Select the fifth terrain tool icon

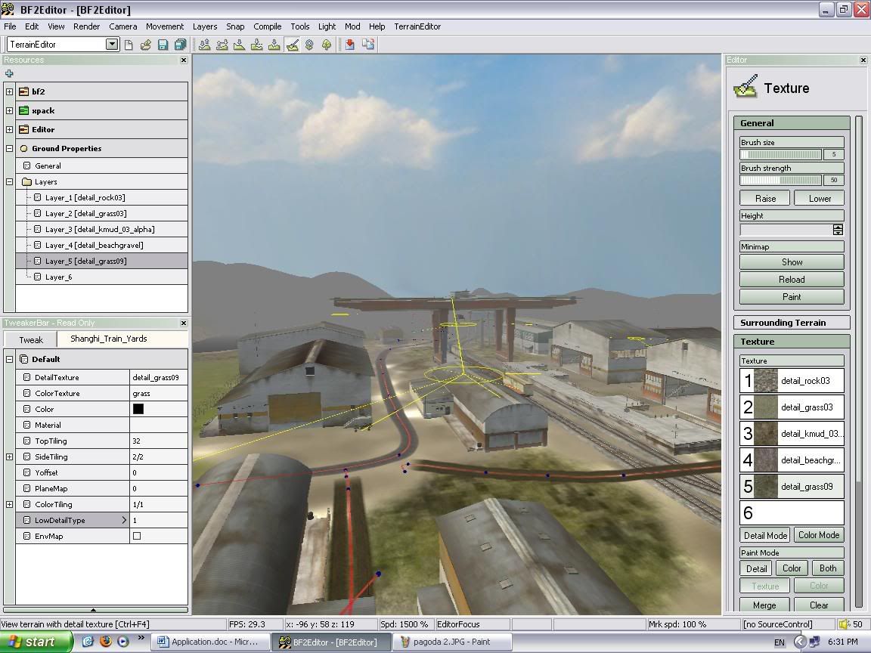pyautogui.click(x=274, y=45)
